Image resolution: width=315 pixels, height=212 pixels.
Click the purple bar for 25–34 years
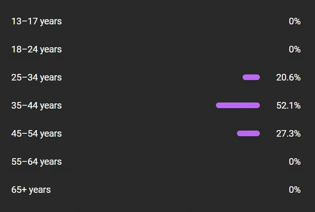coord(251,77)
